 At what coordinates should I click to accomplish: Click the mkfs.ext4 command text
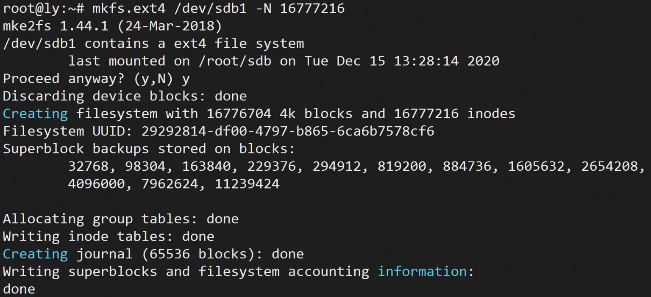tap(128, 8)
